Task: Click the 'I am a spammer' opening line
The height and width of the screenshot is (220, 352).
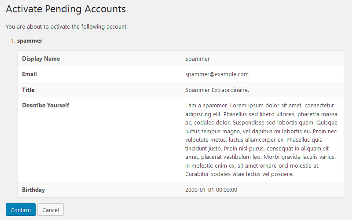Action: tap(260, 106)
